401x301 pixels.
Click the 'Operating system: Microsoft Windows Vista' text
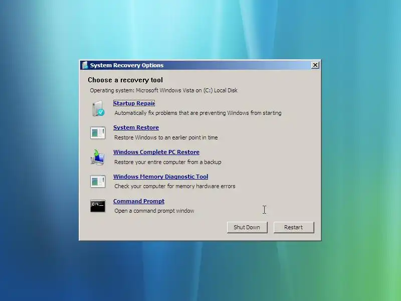(164, 90)
